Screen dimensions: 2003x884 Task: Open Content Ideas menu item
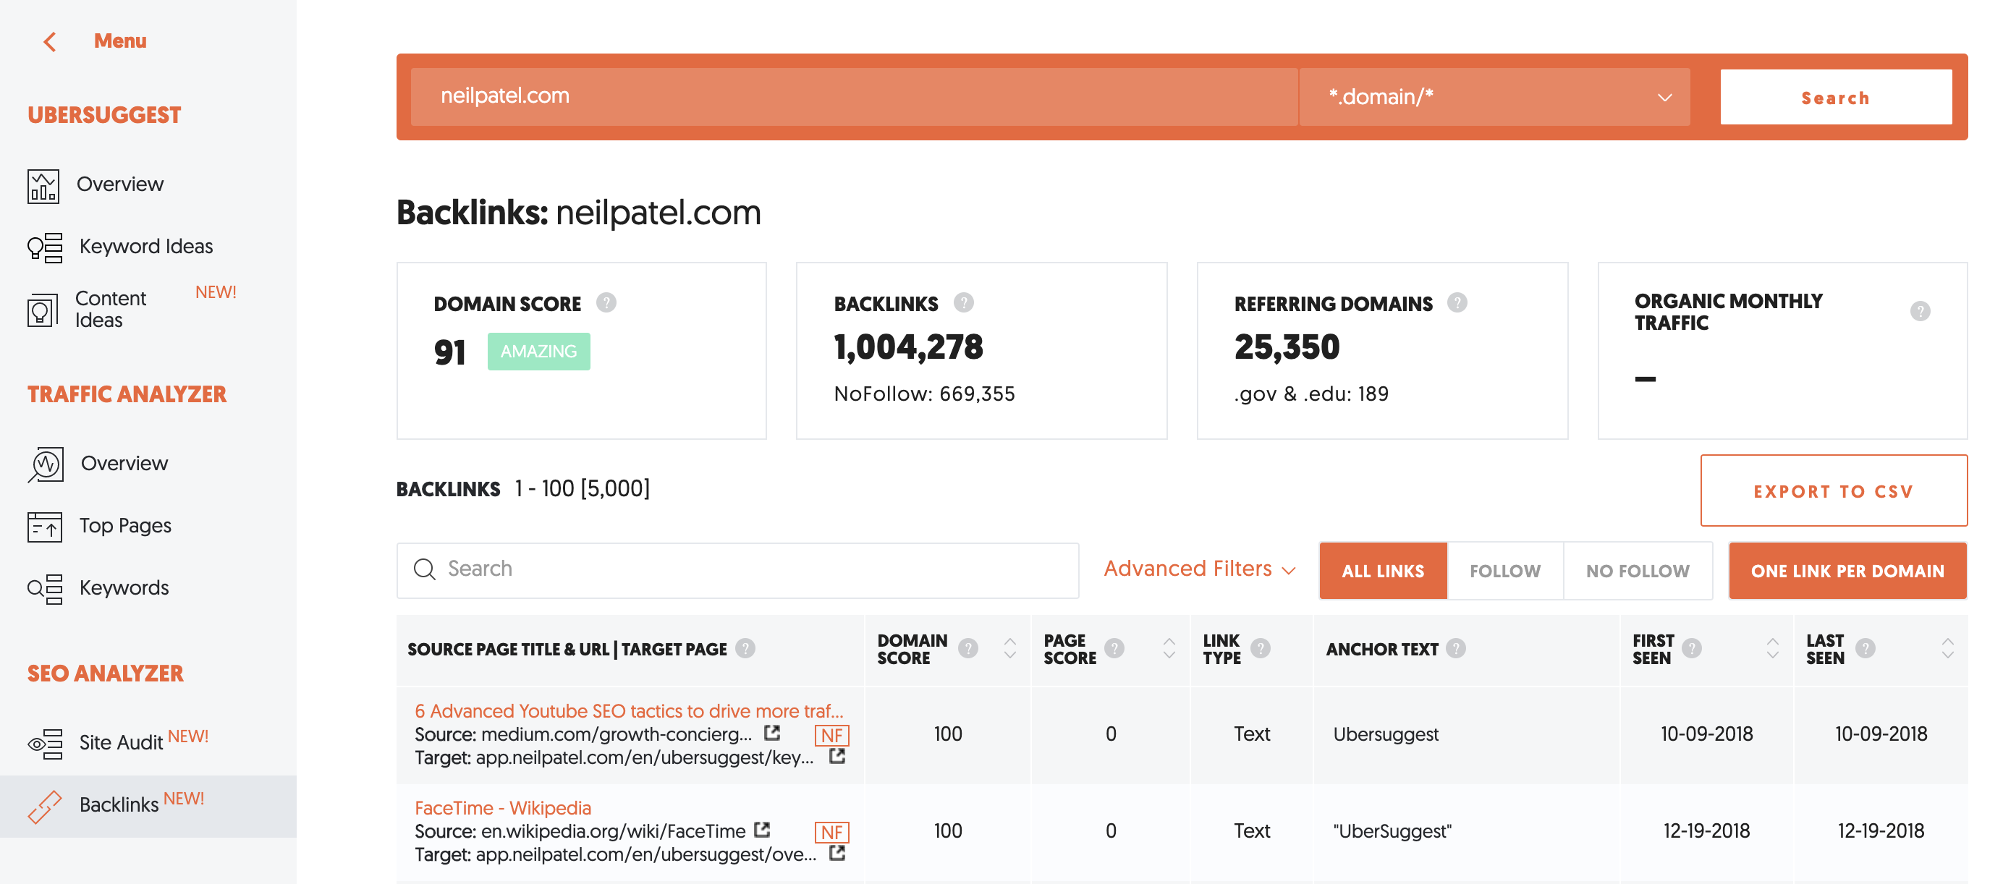[111, 310]
